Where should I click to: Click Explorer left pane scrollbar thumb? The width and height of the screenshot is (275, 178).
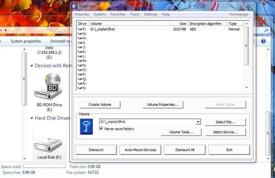pos(24,79)
